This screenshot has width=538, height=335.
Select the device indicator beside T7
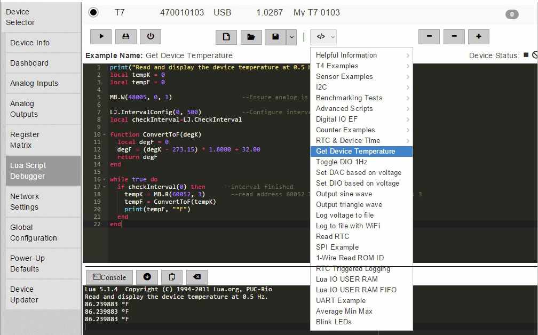93,12
